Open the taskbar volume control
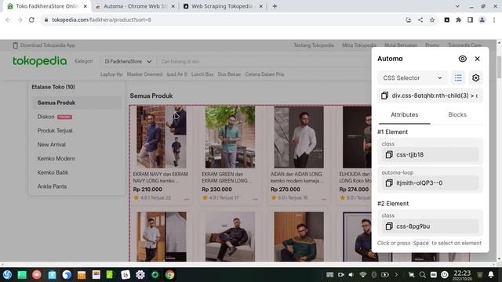The width and height of the screenshot is (502, 282). click(351, 275)
